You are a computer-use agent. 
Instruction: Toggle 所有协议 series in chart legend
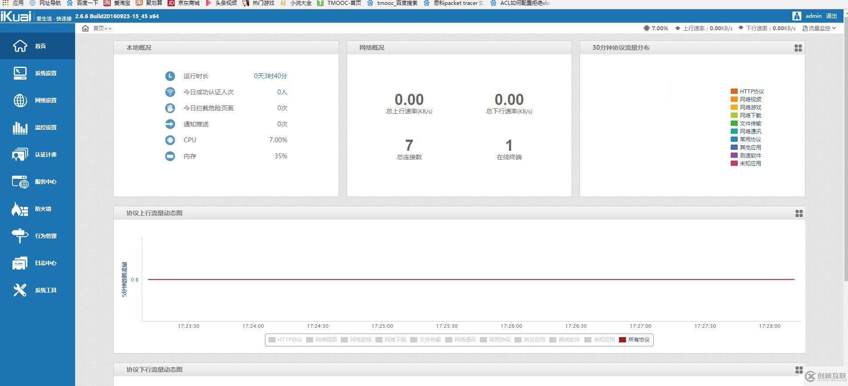click(634, 340)
